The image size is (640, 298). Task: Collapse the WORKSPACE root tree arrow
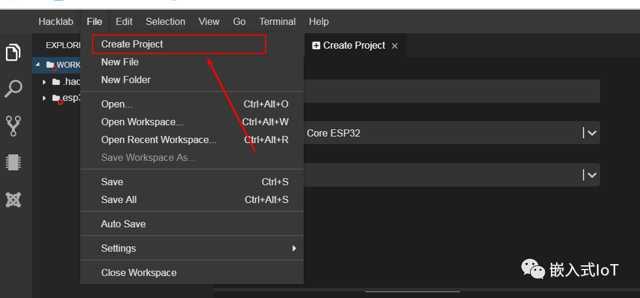pos(38,65)
